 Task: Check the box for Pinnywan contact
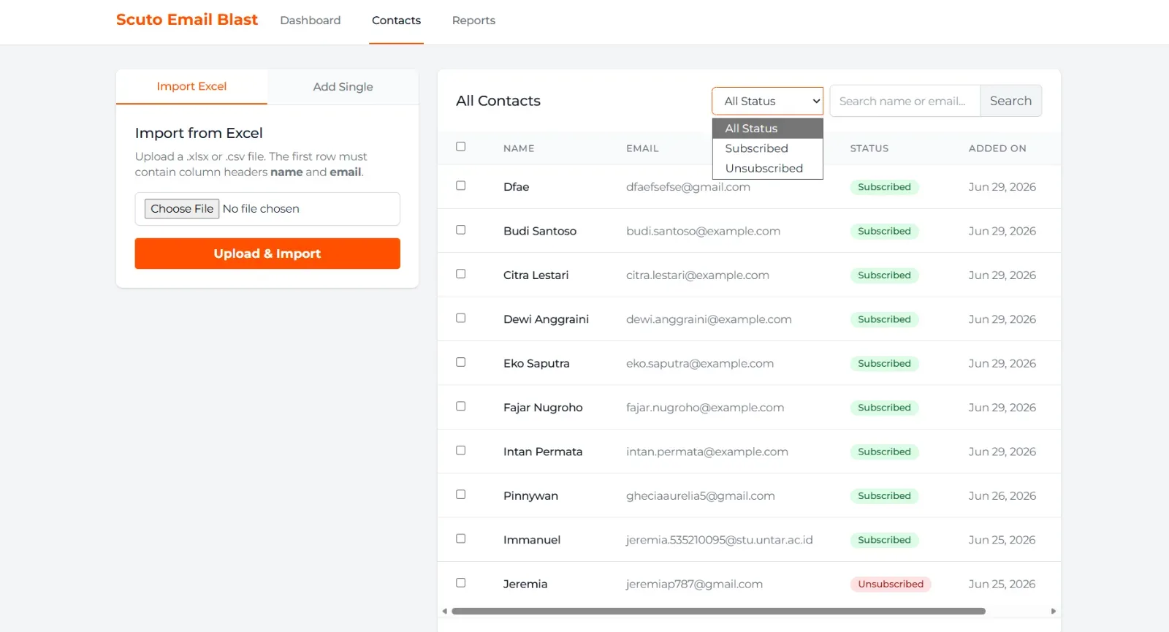[x=461, y=495]
